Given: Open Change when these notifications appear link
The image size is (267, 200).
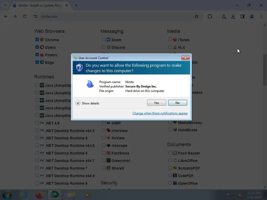Looking at the screenshot, I should click(x=160, y=113).
